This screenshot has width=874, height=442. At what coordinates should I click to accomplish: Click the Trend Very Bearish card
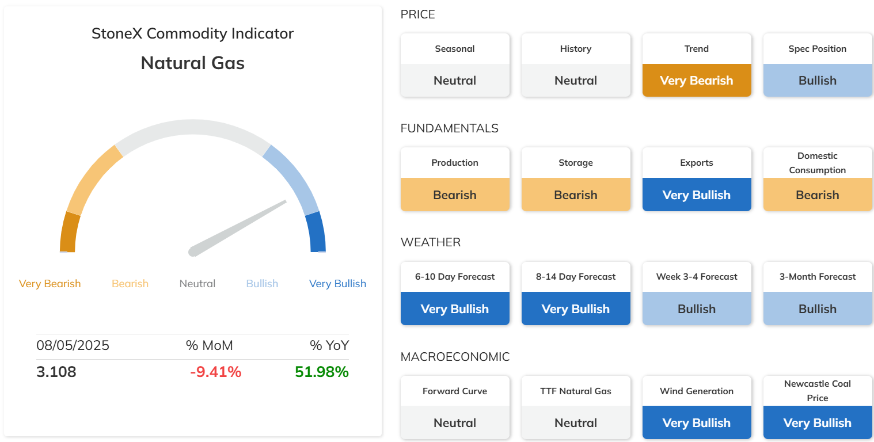coord(697,65)
